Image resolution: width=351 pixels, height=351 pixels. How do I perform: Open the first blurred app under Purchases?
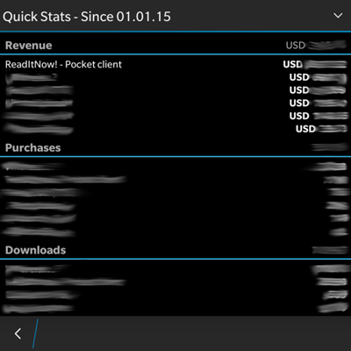pos(32,167)
